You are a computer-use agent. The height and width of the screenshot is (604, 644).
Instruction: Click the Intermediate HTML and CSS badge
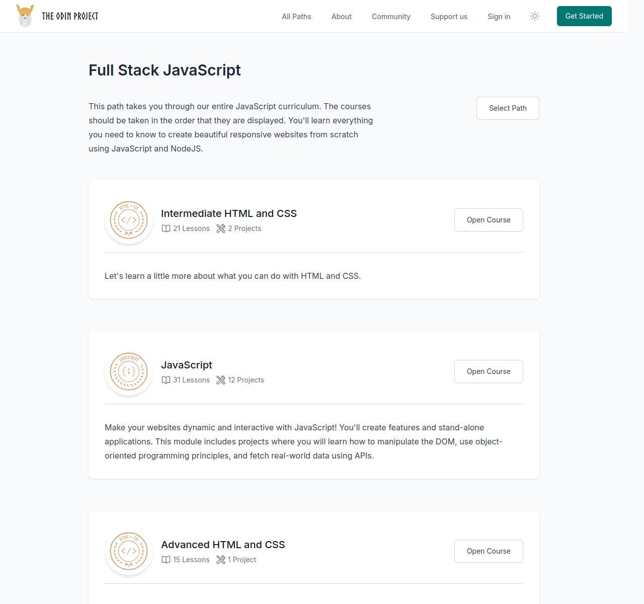(x=129, y=220)
